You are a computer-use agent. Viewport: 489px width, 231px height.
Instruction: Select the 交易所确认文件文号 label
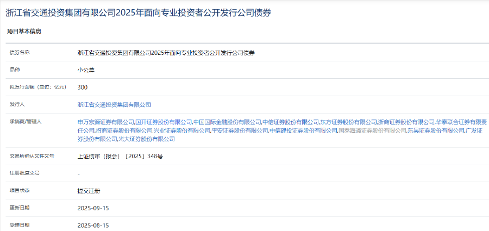tap(32, 156)
